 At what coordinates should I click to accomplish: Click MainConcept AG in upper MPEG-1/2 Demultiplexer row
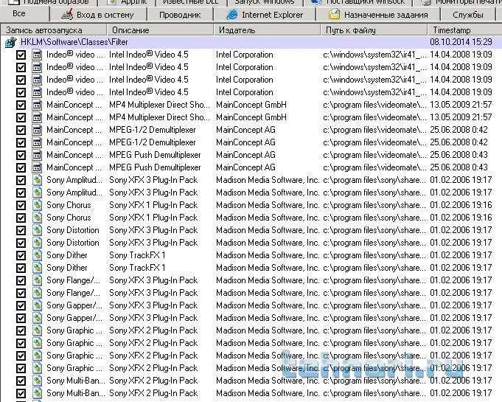pyautogui.click(x=245, y=130)
